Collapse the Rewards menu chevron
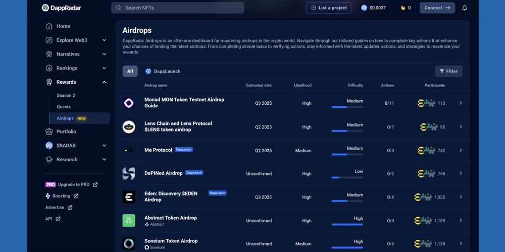This screenshot has width=505, height=252. coord(104,82)
